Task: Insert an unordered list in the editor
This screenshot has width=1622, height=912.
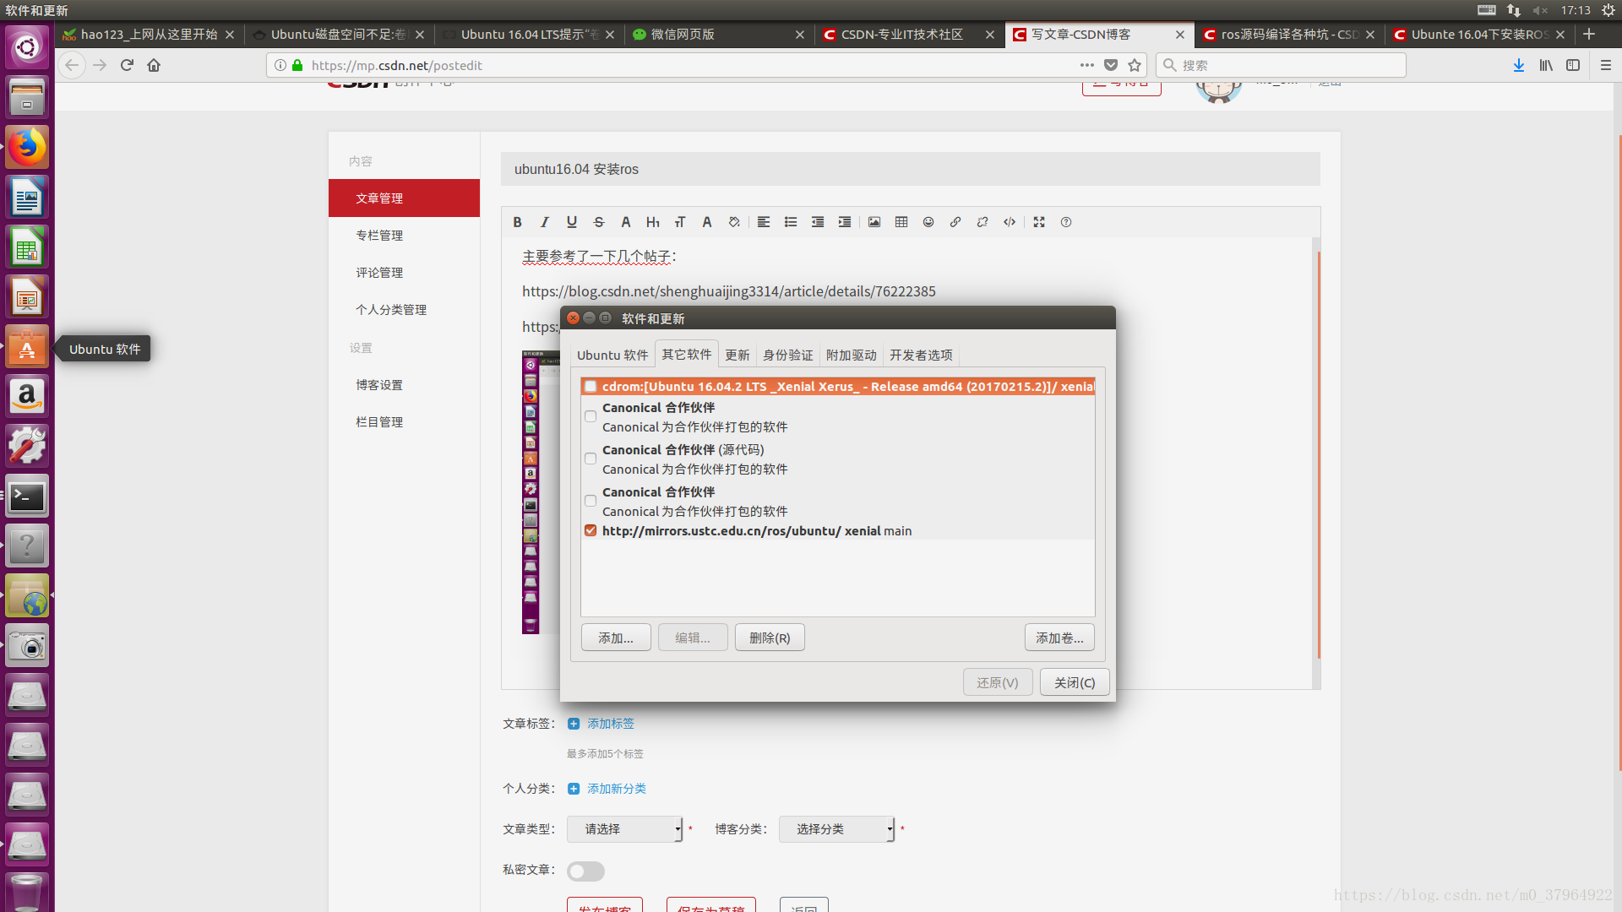Action: pos(791,222)
